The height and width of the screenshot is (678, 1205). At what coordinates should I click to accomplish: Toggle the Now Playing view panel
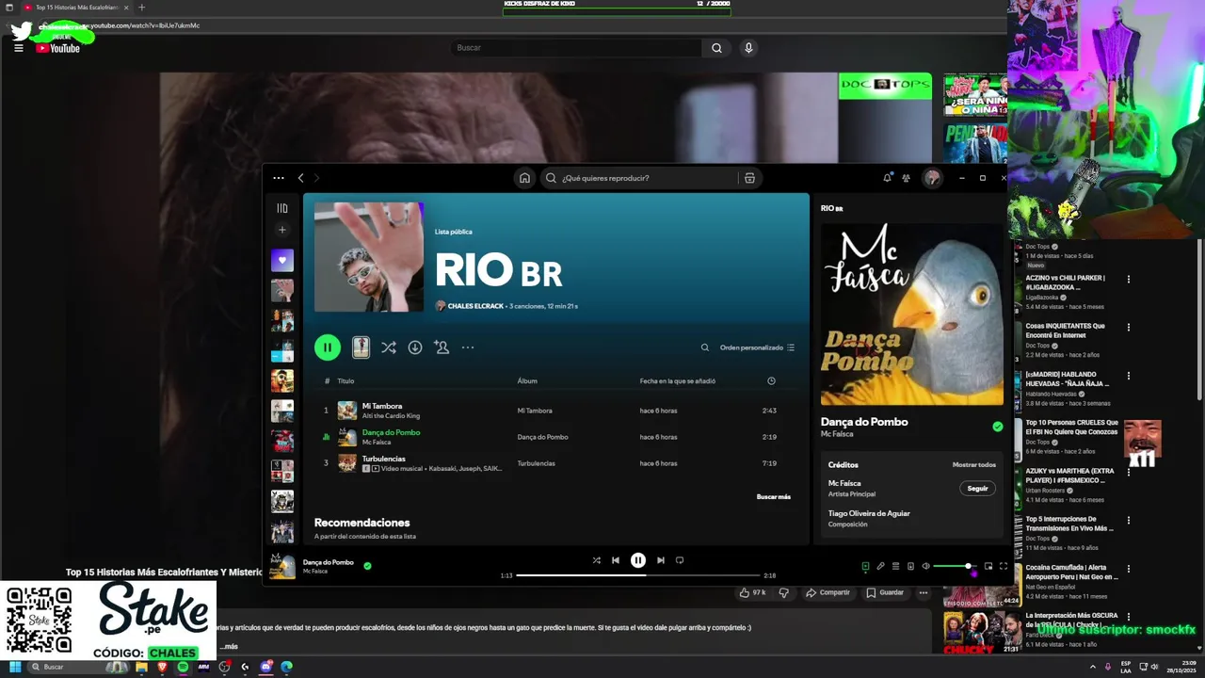(865, 566)
